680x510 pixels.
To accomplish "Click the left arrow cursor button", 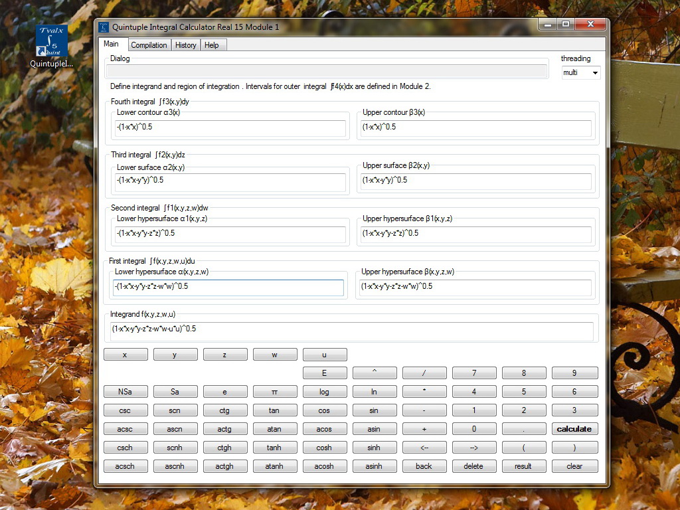I will [x=424, y=448].
